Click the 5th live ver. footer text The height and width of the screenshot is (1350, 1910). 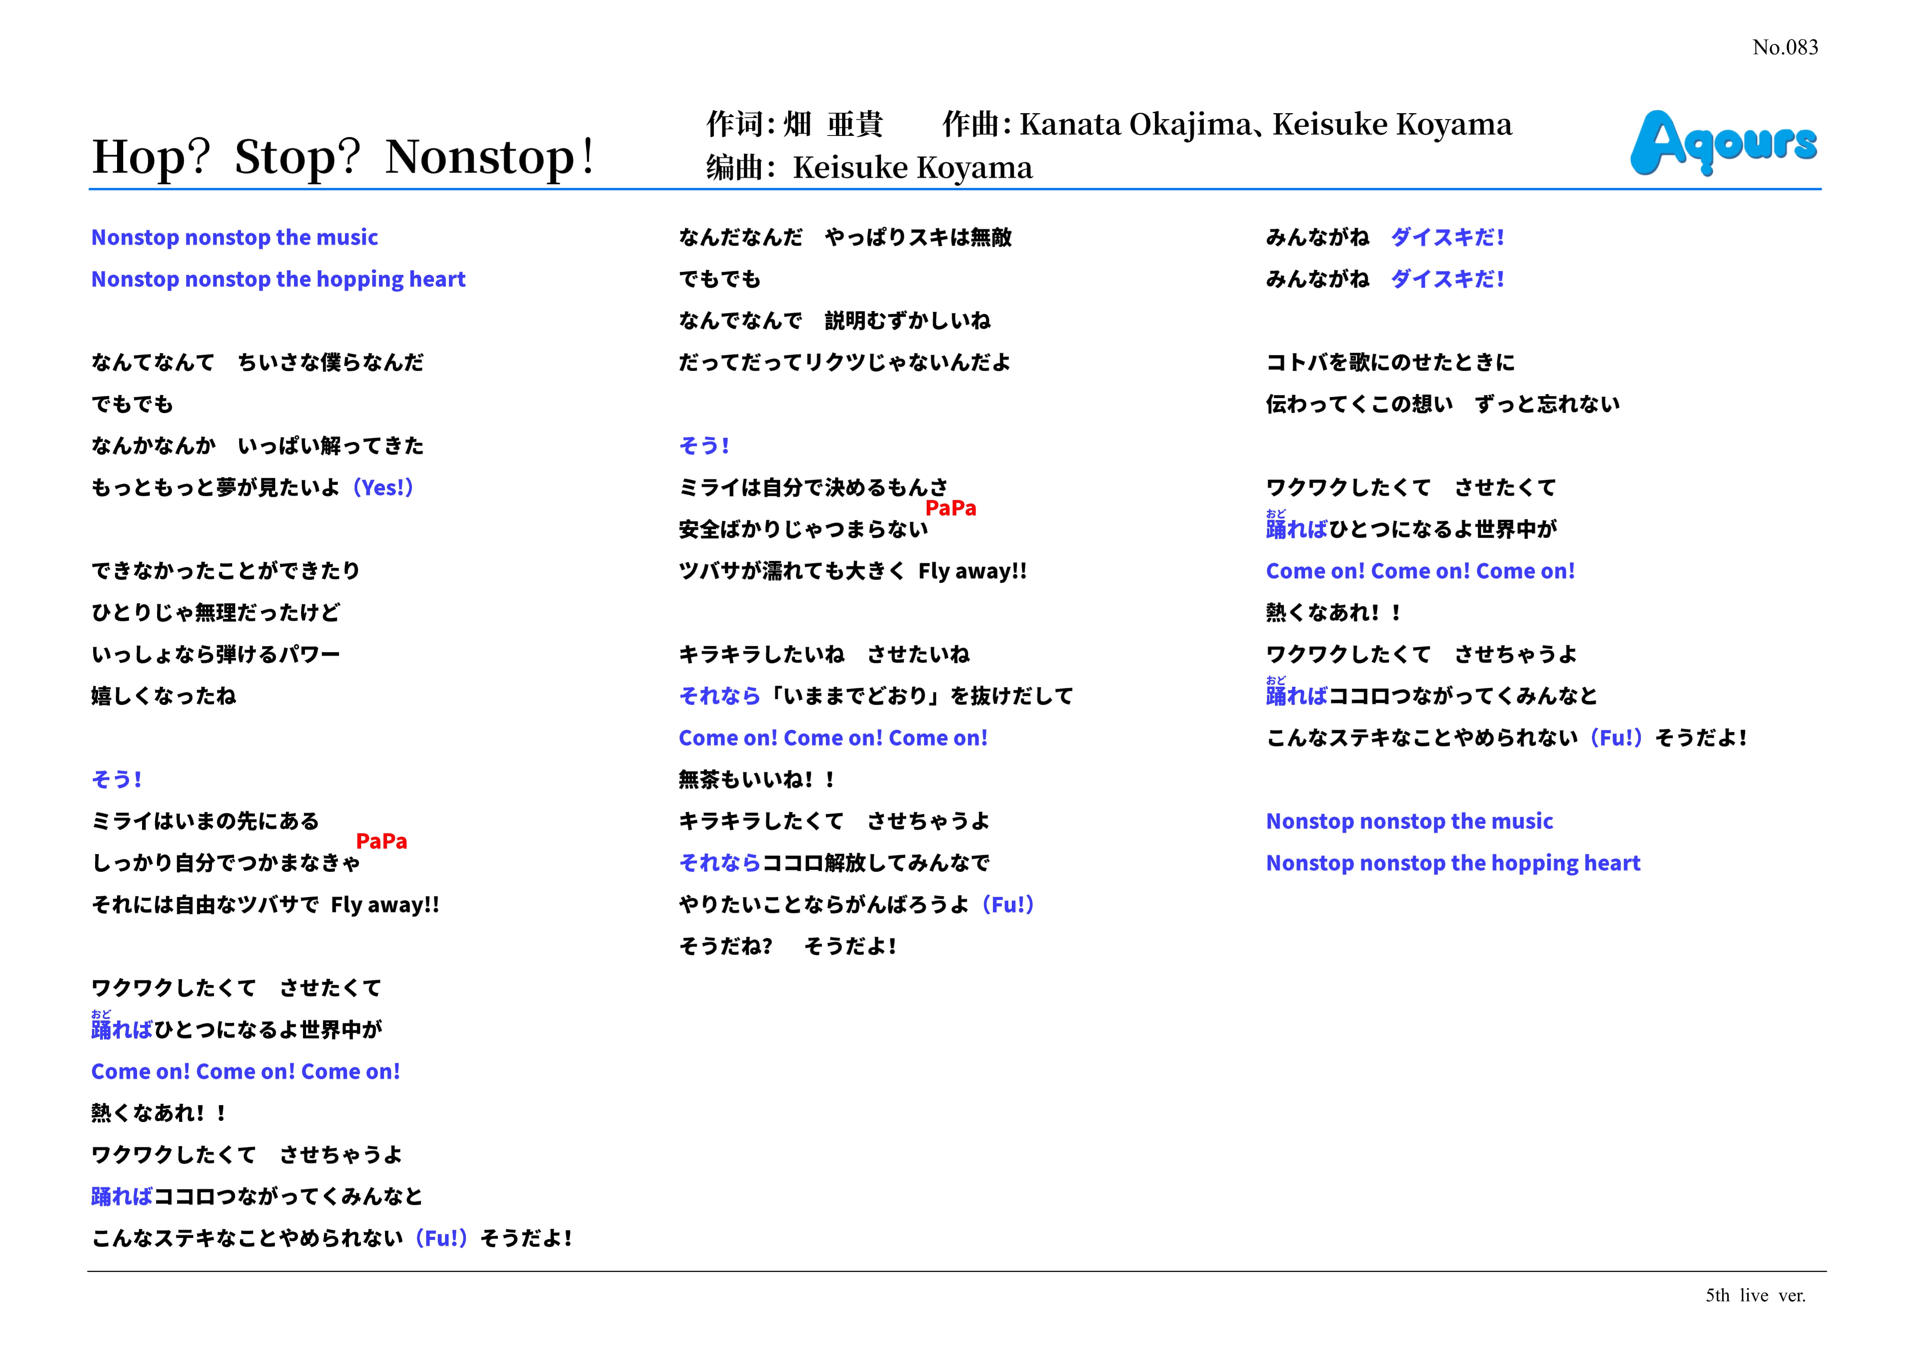(1755, 1295)
